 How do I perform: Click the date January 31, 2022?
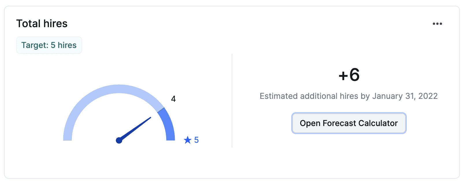[405, 96]
